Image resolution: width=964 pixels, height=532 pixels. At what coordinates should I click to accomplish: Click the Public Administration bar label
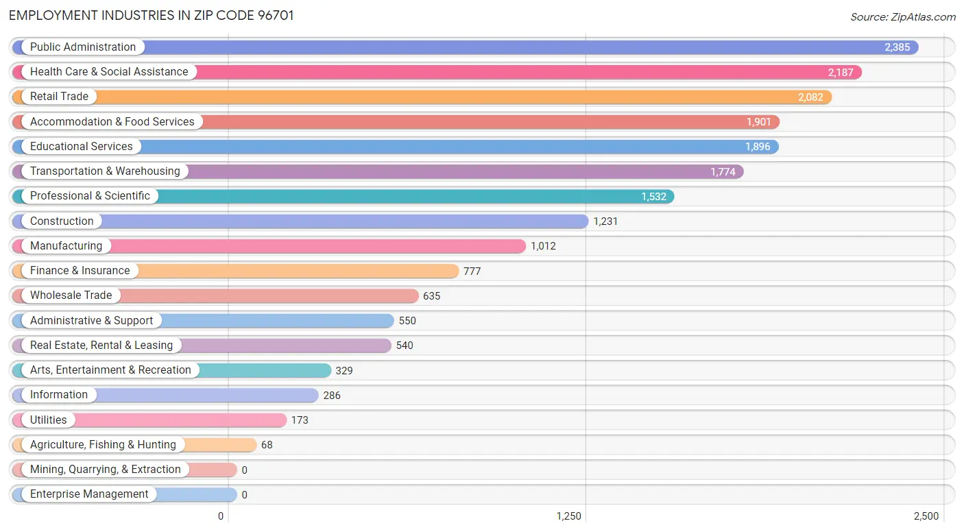coord(83,47)
